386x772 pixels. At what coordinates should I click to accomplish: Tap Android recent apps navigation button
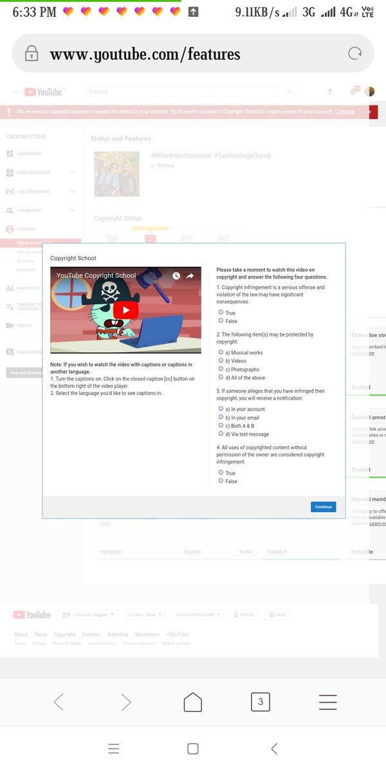tap(114, 749)
